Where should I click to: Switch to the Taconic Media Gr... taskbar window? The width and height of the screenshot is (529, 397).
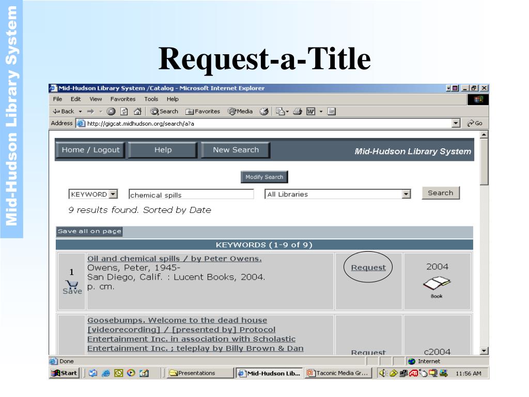click(x=338, y=373)
